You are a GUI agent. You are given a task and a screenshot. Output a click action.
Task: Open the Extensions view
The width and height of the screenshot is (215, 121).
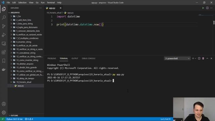pyautogui.click(x=4, y=52)
